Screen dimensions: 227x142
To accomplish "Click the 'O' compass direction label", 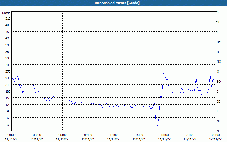I will click(218, 72).
